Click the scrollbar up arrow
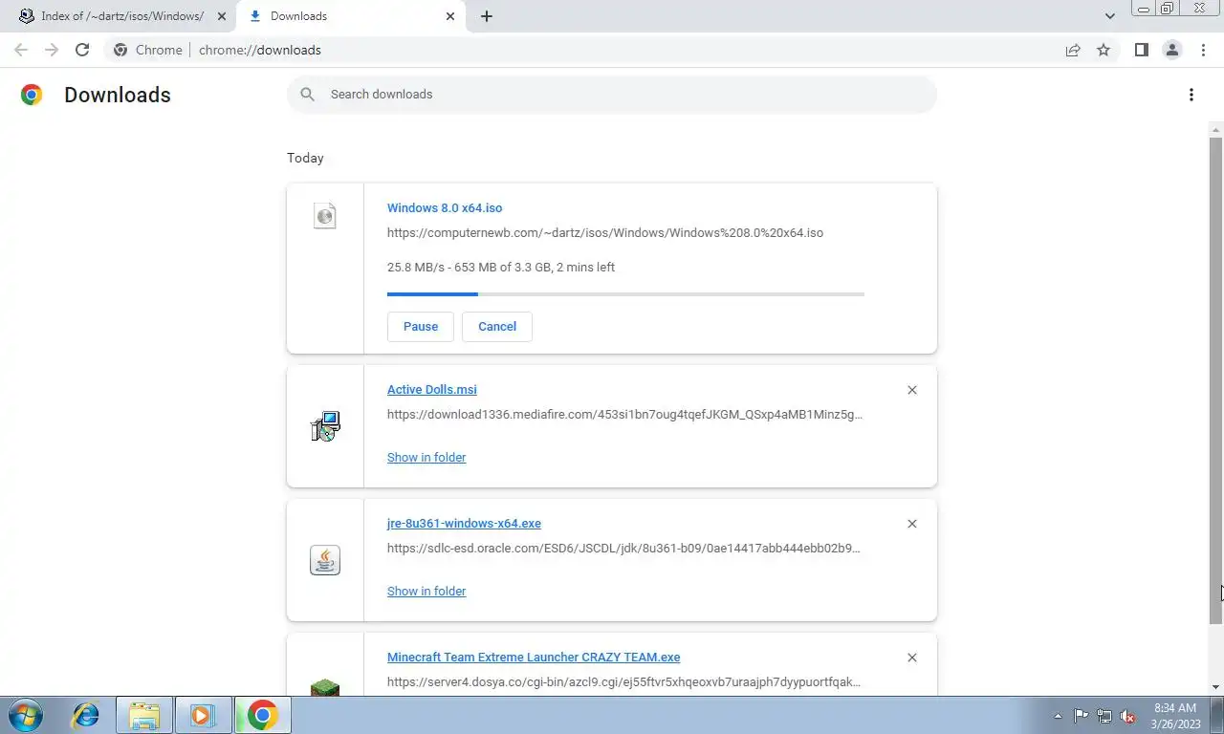Viewport: 1224px width, 734px height. (1216, 129)
